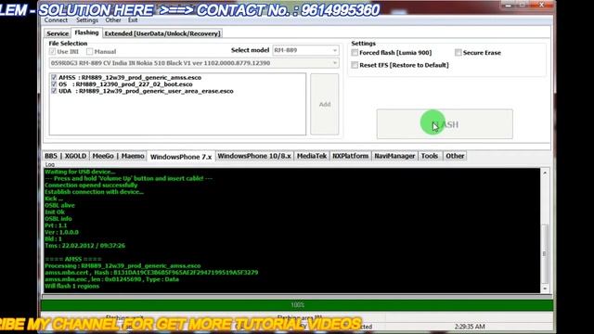
Task: Select the WindowsPhone 10/8.x tab
Action: pyautogui.click(x=254, y=156)
